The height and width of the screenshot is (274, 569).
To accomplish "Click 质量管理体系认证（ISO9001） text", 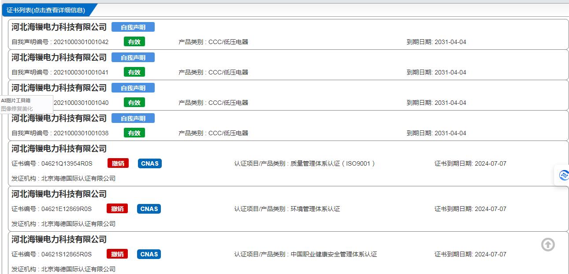I will (333, 164).
